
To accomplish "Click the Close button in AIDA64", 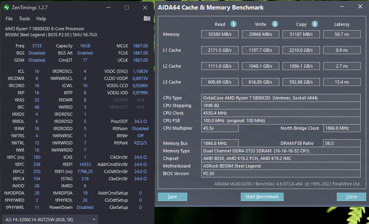I will point(351,197).
